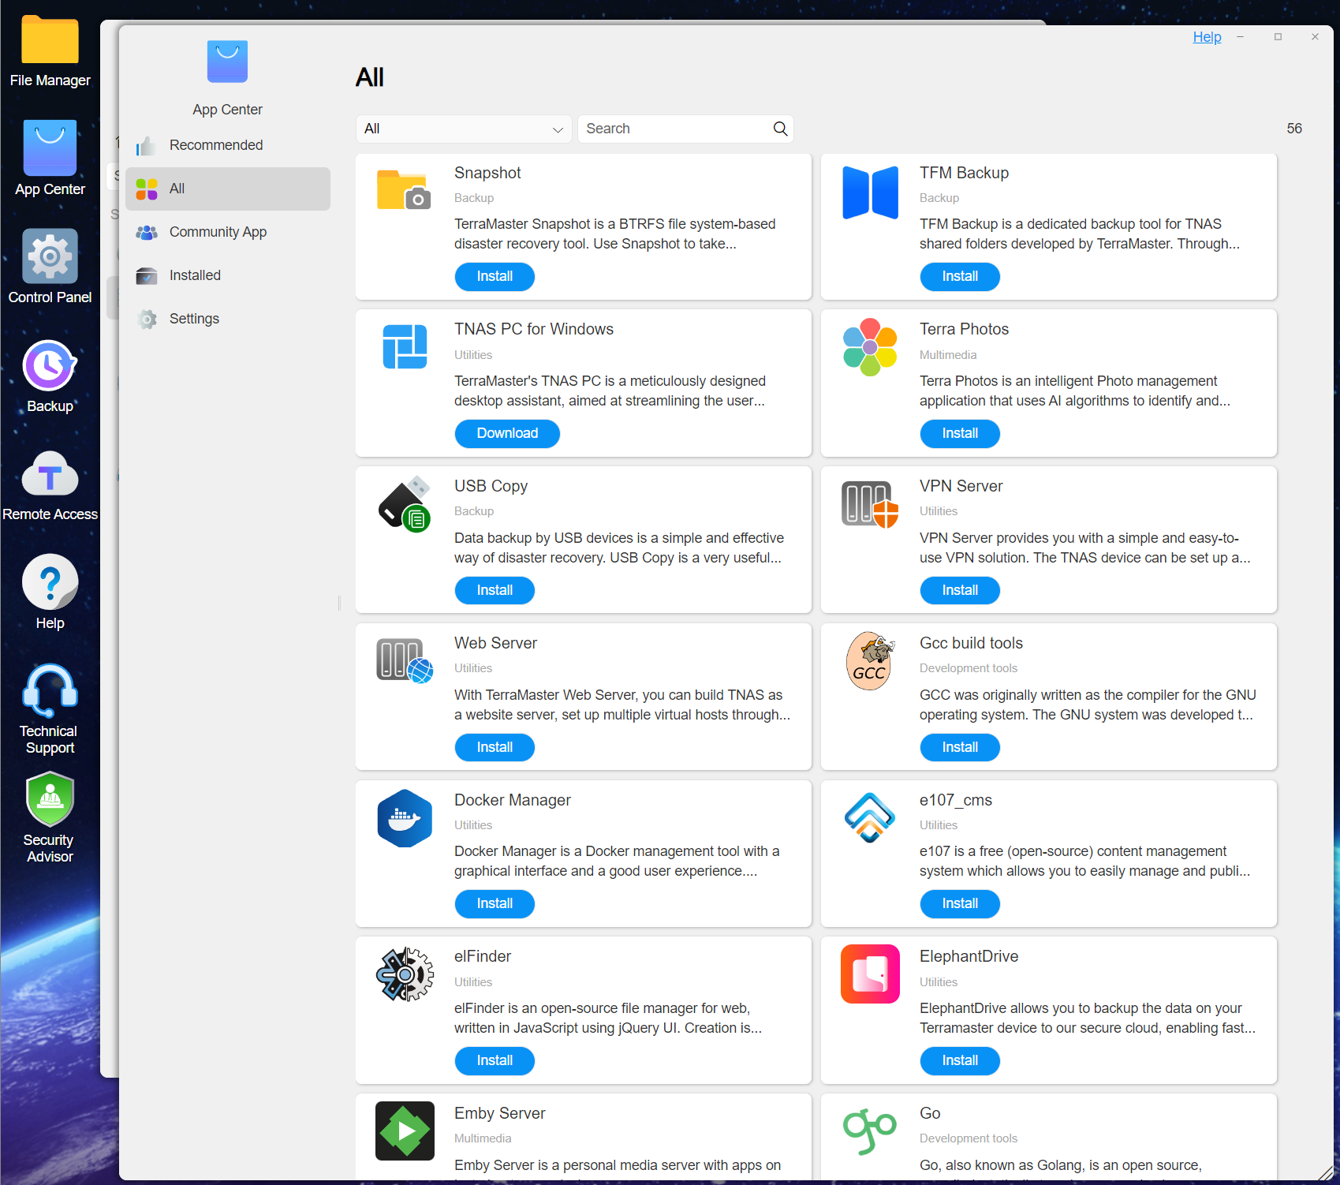1340x1185 pixels.
Task: Open Control Panel desktop icon
Action: [50, 267]
